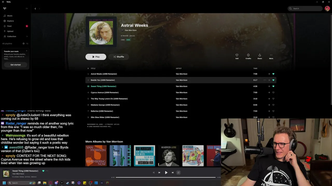
Task: Open the user profile avatar
Action: [x=327, y=9]
